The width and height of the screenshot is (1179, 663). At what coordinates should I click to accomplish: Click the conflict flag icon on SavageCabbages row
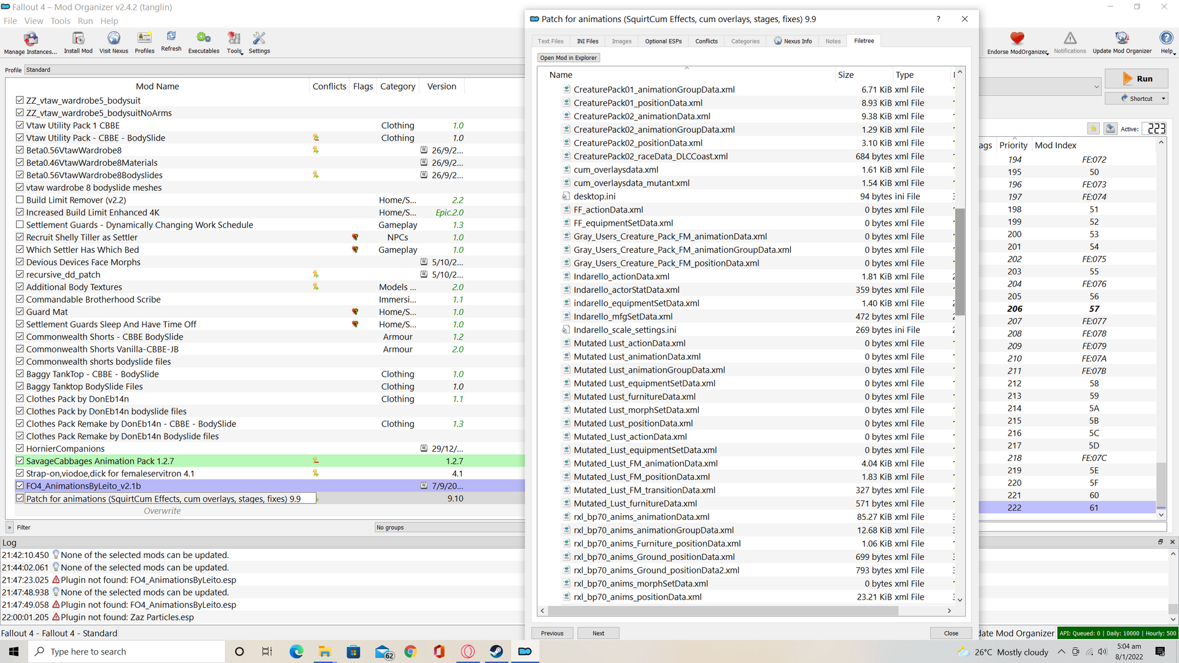click(316, 460)
